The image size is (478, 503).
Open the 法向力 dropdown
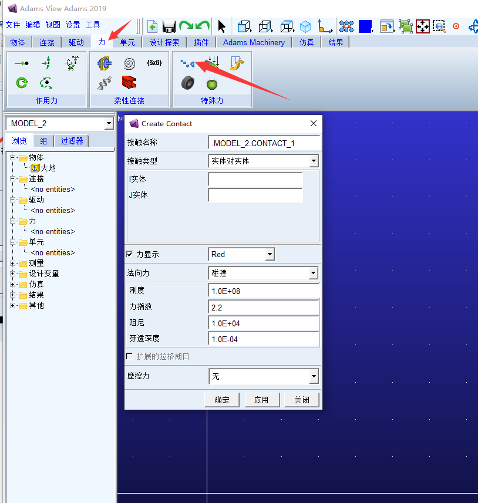314,274
